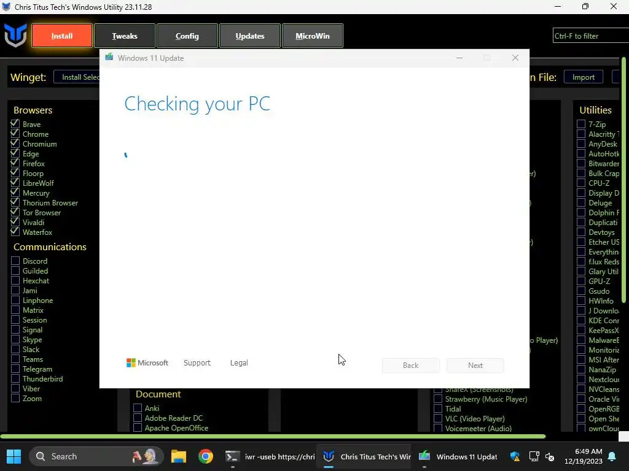The width and height of the screenshot is (629, 471).
Task: Click the taskbar Search box
Action: [x=96, y=456]
